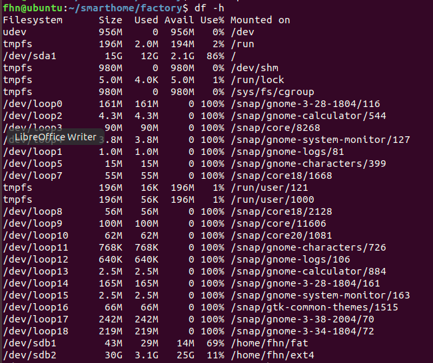Click '/snap/gnome-characters/399' mount path
The width and height of the screenshot is (433, 363).
point(308,164)
